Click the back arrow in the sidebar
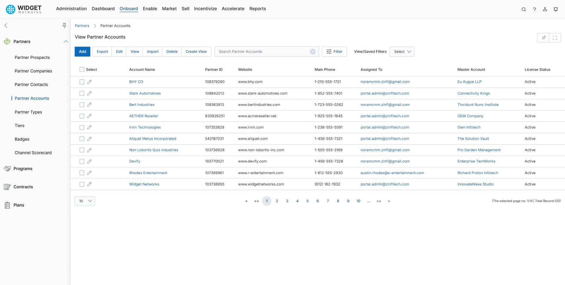Viewport: 565px width, 285px height. (6, 25)
